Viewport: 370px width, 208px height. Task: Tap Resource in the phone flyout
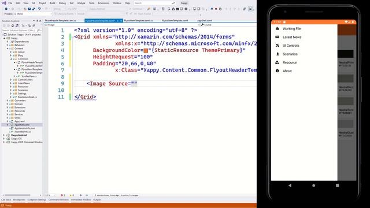click(x=290, y=62)
